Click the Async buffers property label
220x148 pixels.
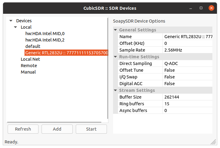click(x=133, y=110)
